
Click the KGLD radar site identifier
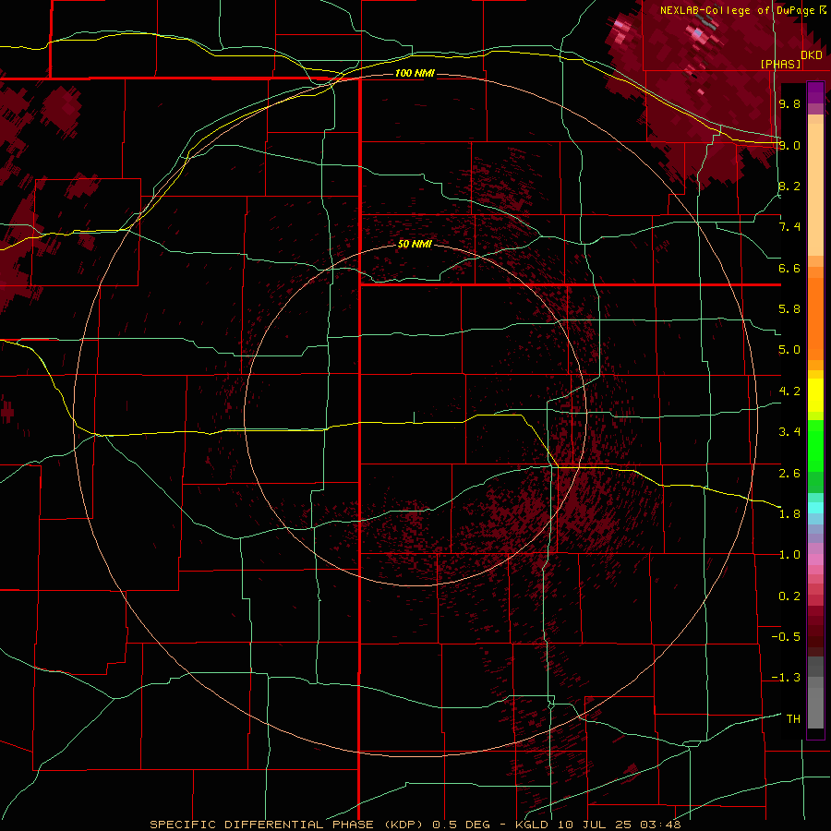pyautogui.click(x=532, y=825)
